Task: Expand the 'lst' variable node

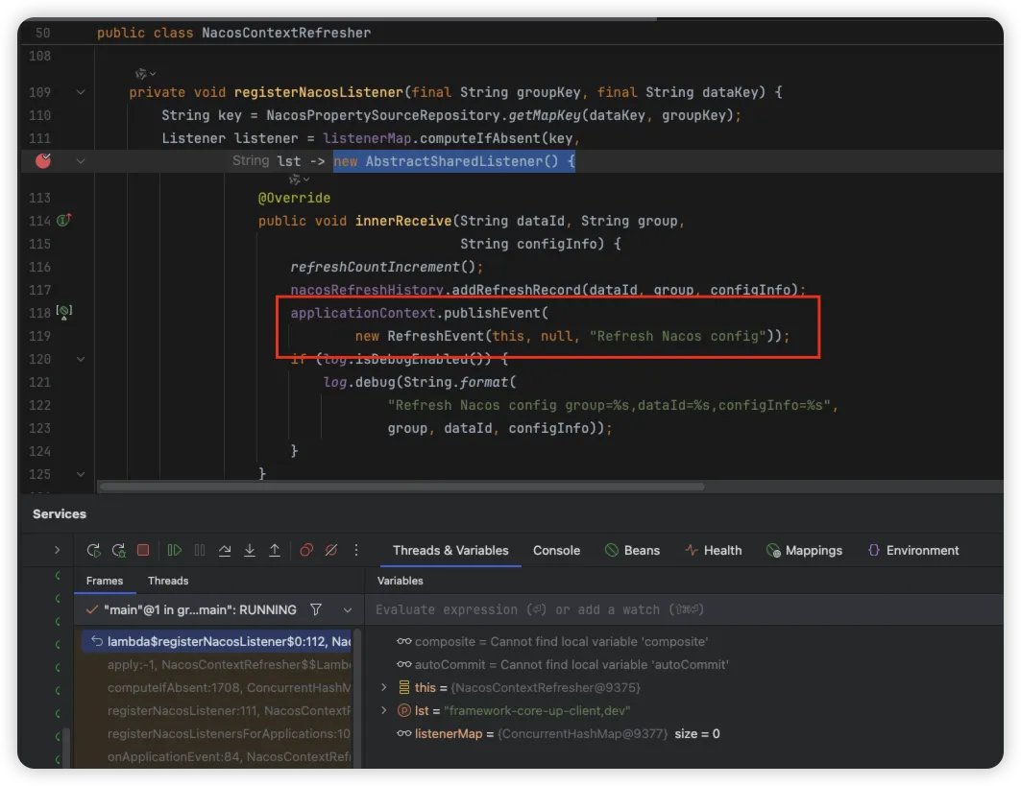Action: [384, 710]
